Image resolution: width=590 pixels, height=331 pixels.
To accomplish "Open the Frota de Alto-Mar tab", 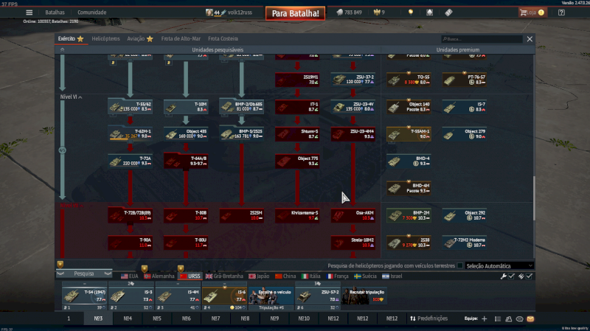I will coord(180,38).
